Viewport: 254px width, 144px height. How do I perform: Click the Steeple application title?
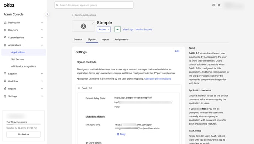point(104,22)
